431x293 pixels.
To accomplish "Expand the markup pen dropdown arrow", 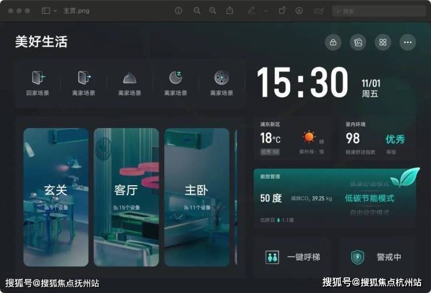I will tap(266, 10).
